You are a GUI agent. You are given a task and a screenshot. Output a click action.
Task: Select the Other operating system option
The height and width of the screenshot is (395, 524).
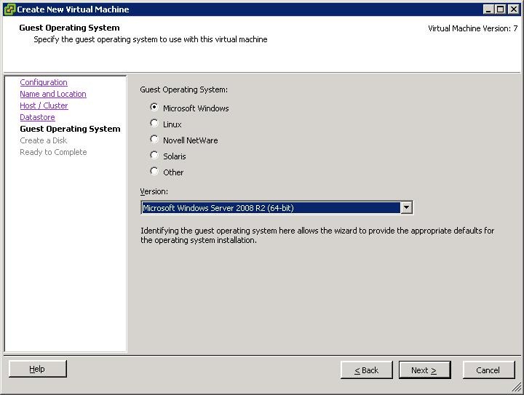pos(154,172)
